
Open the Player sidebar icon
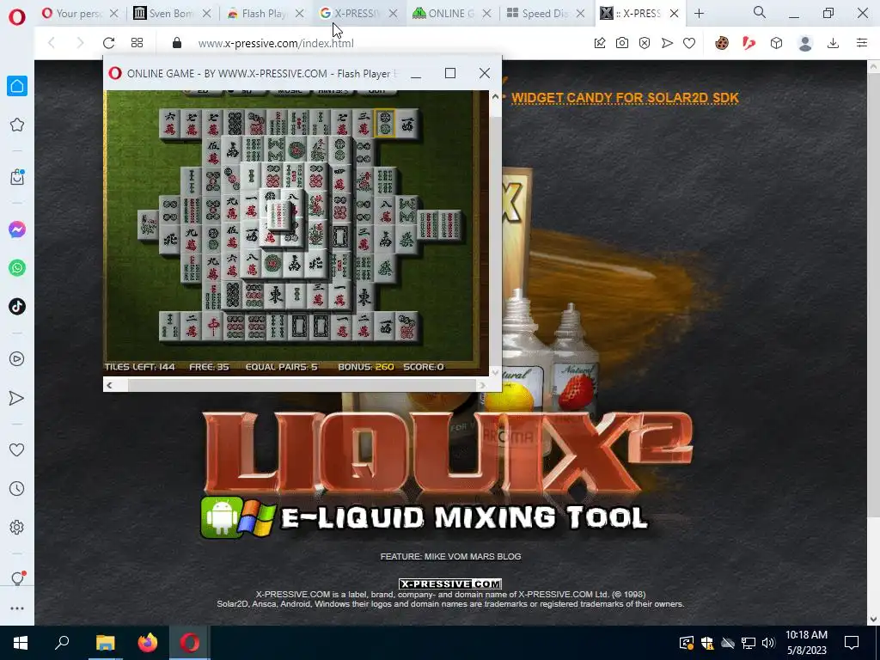point(17,358)
